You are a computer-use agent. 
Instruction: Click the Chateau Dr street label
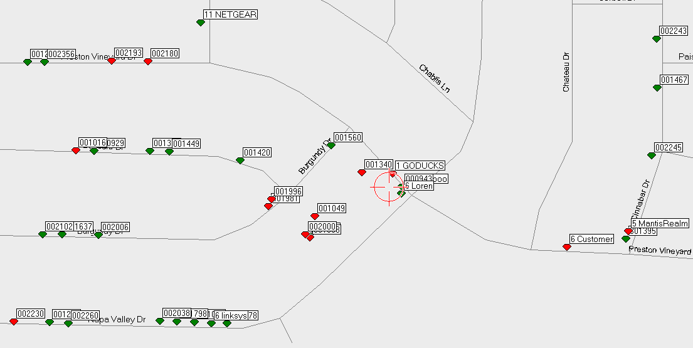566,72
